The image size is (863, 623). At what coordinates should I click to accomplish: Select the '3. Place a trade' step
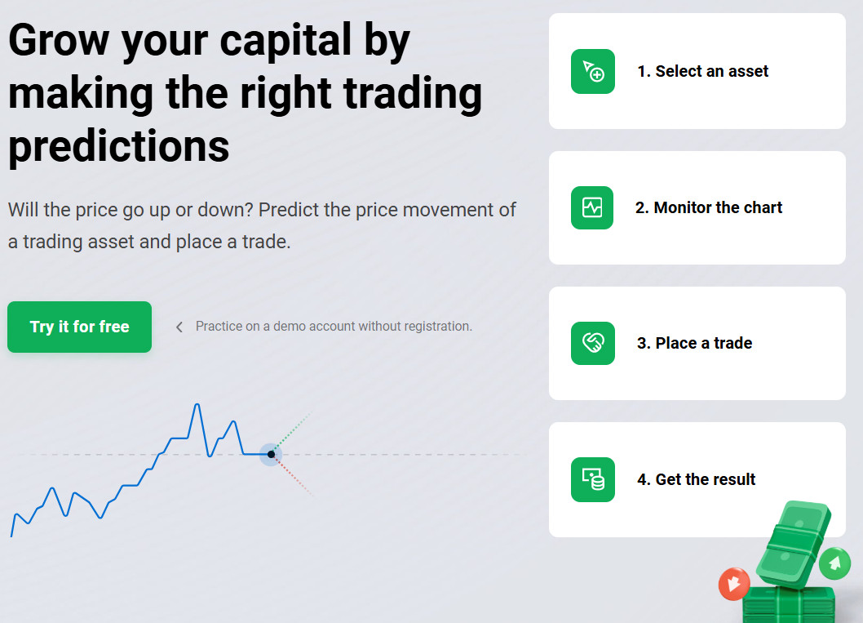tap(694, 343)
